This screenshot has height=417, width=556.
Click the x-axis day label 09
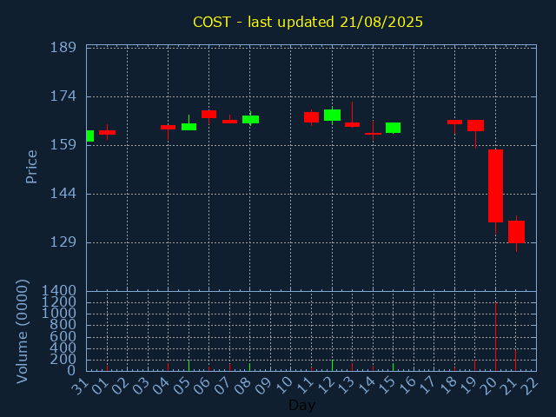coord(264,386)
